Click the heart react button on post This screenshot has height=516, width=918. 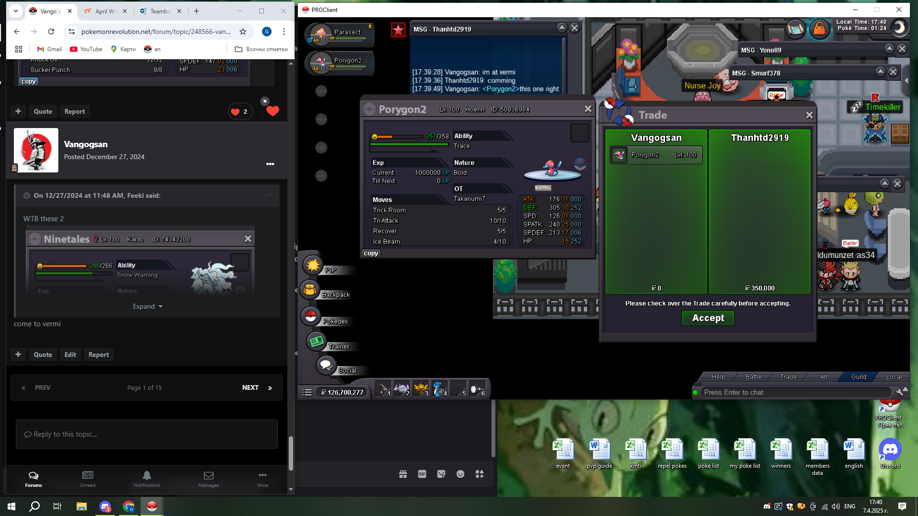tap(273, 111)
